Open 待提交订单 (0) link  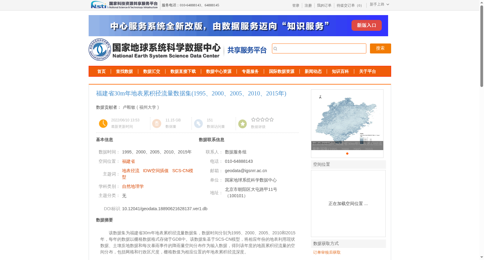pyautogui.click(x=350, y=5)
